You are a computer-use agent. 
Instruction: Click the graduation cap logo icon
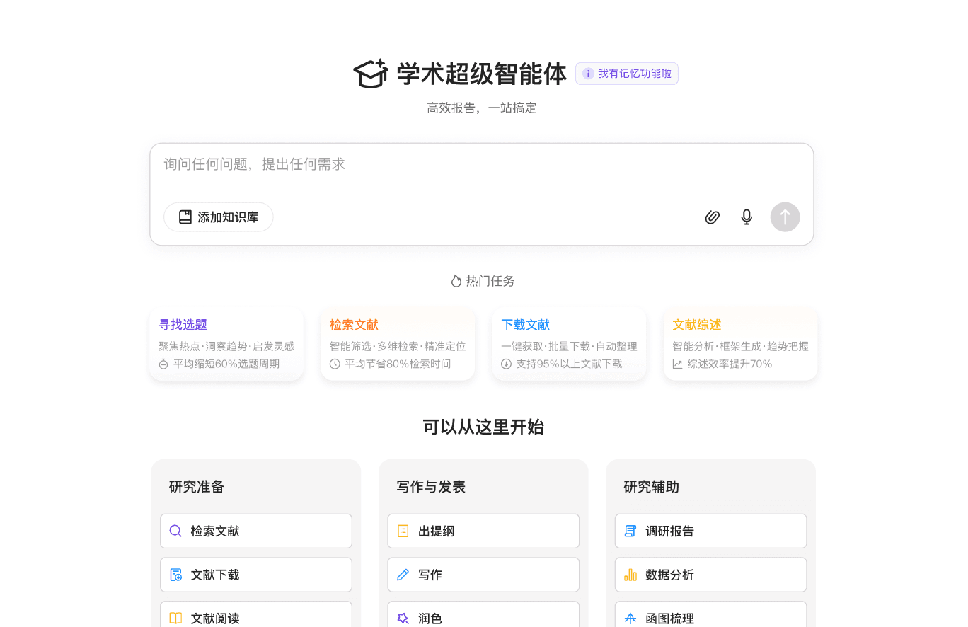tap(371, 74)
